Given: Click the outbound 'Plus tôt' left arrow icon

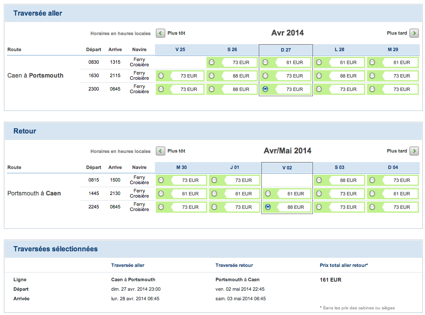Looking at the screenshot, I should (160, 33).
